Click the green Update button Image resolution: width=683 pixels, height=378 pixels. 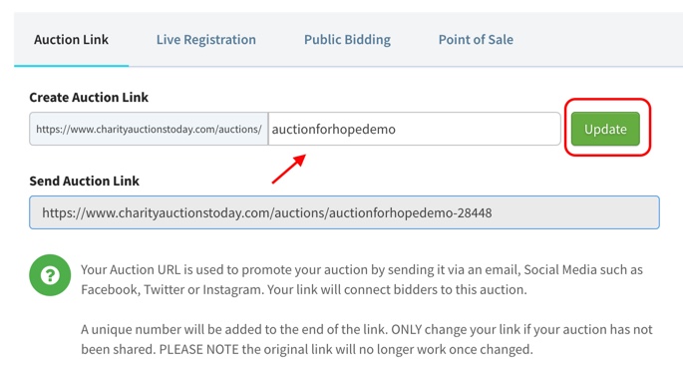[605, 129]
